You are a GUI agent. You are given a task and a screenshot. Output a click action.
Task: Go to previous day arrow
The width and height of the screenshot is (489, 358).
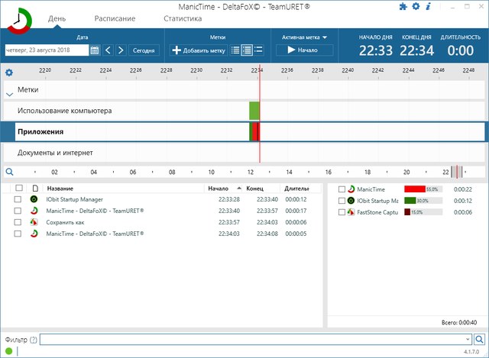coord(108,50)
